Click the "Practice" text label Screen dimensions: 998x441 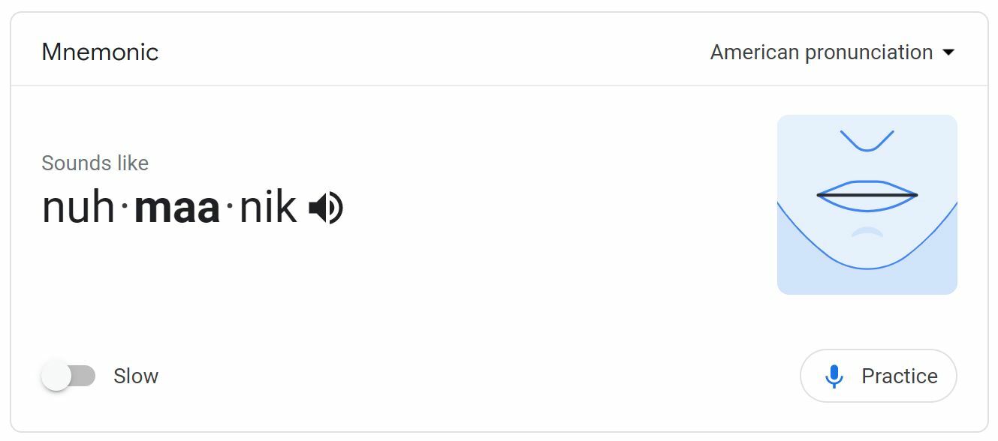(899, 376)
